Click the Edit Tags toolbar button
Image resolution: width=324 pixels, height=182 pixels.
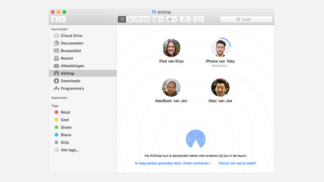coord(198,19)
